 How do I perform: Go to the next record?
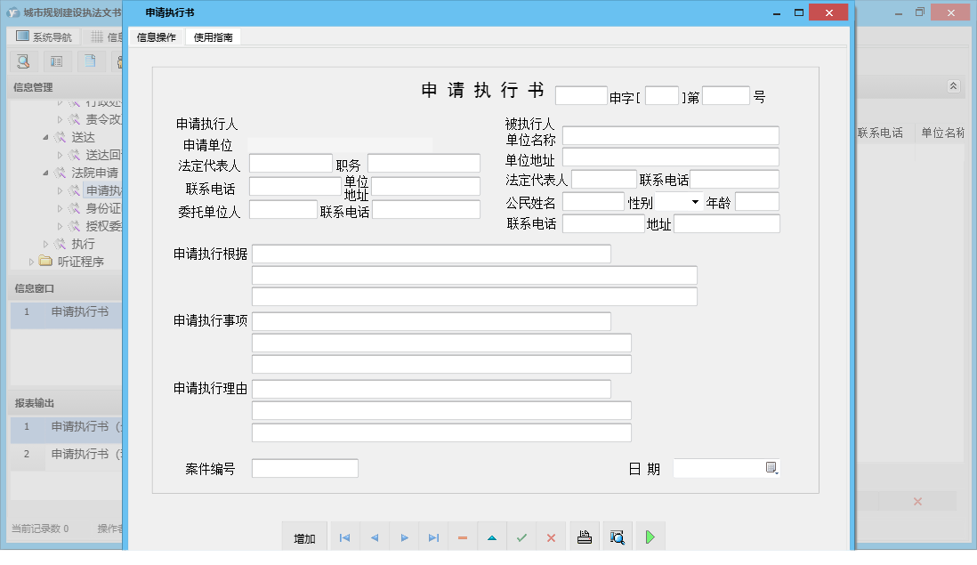404,537
